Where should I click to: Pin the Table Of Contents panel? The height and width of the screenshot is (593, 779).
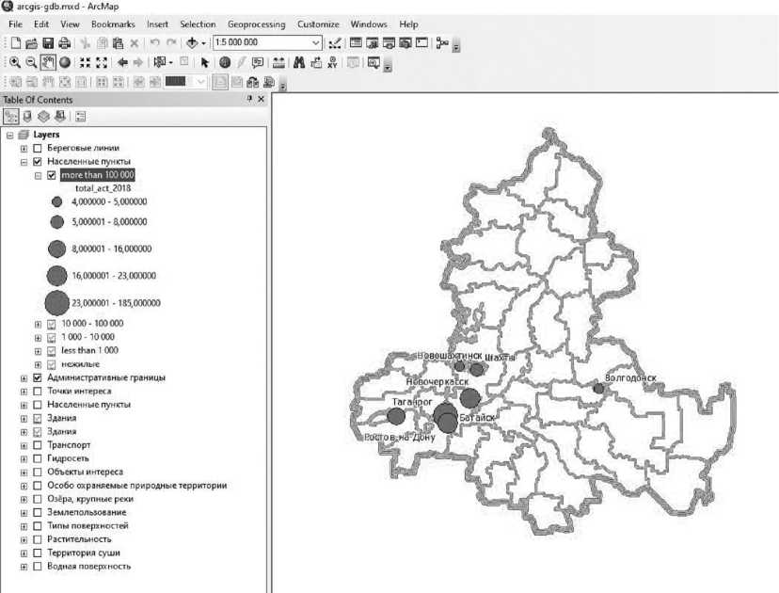coord(249,99)
